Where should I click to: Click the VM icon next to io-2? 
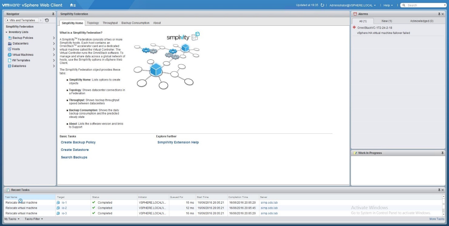tap(58, 208)
